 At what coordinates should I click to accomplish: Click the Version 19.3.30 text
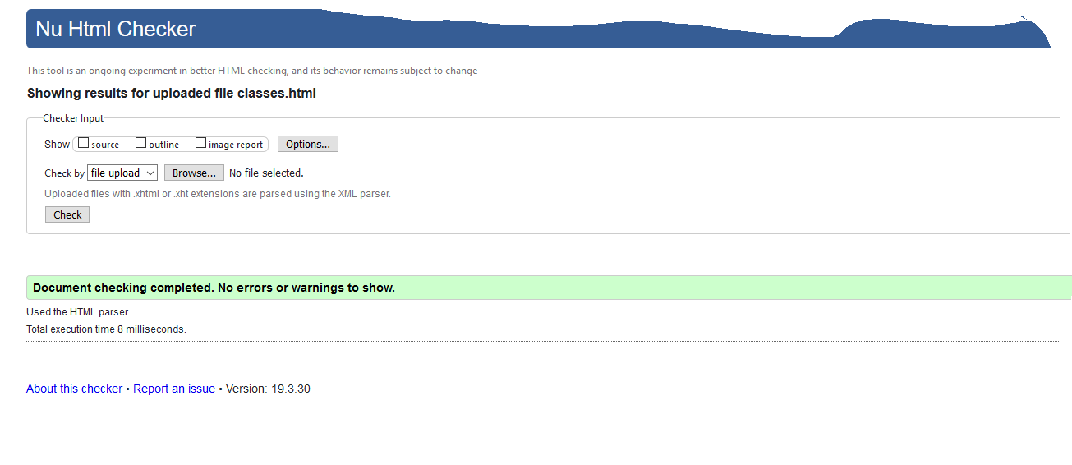pos(269,389)
